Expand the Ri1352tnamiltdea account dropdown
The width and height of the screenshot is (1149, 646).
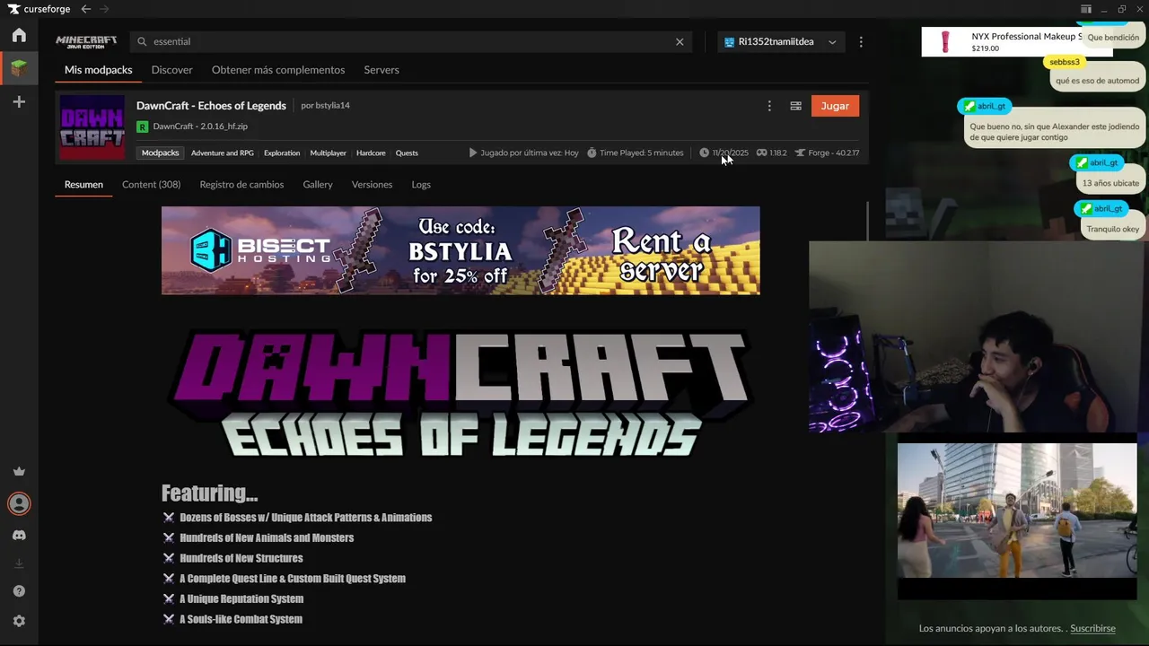pyautogui.click(x=781, y=41)
